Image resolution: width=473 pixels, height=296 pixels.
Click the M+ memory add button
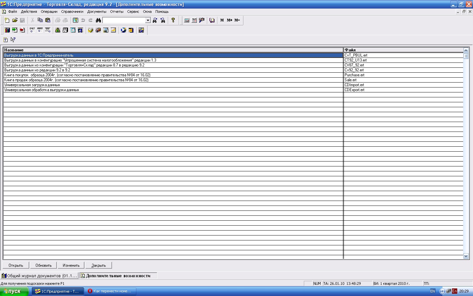[230, 20]
